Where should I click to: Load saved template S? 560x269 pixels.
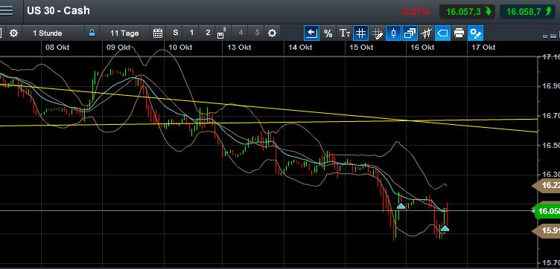point(175,33)
